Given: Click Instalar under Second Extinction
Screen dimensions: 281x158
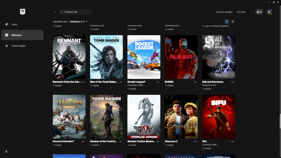Looking at the screenshot, I should pos(58,145).
